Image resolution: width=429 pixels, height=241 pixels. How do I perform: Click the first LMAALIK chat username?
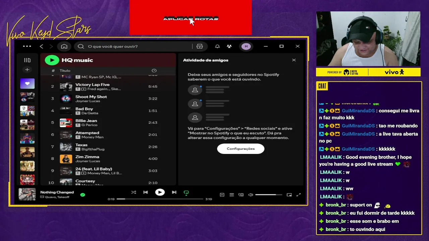point(331,157)
